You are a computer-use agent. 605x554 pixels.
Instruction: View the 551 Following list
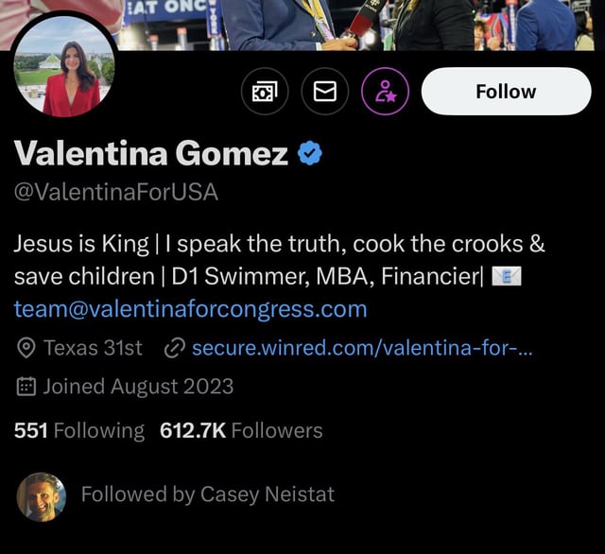click(x=79, y=430)
